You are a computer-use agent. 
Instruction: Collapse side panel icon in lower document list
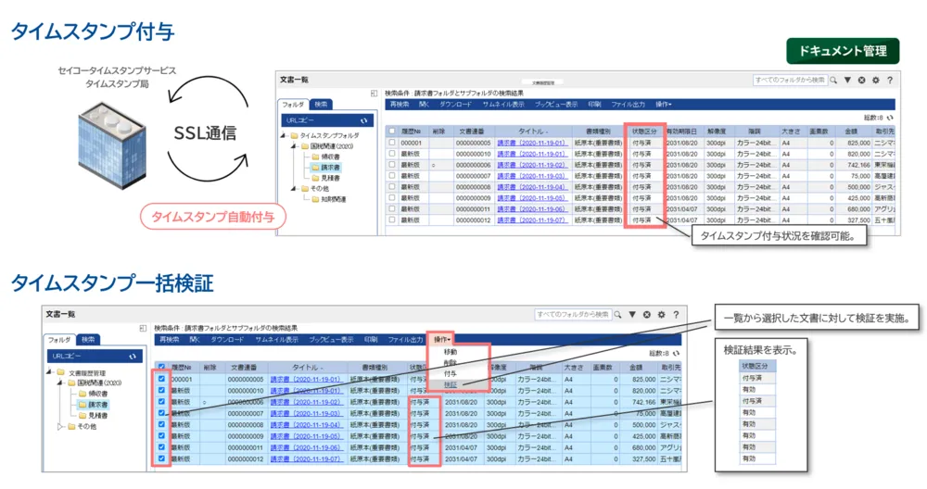coord(143,328)
